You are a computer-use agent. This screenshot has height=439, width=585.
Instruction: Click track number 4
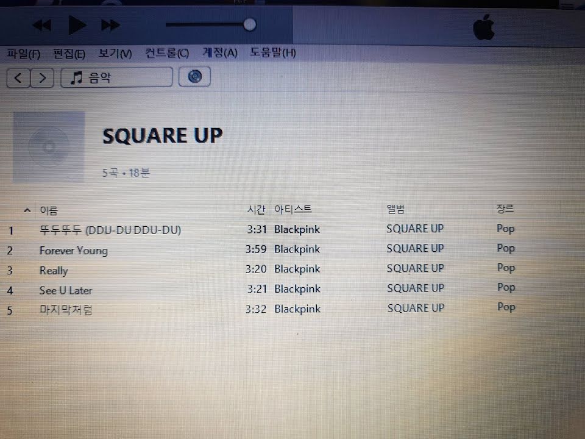coord(10,290)
